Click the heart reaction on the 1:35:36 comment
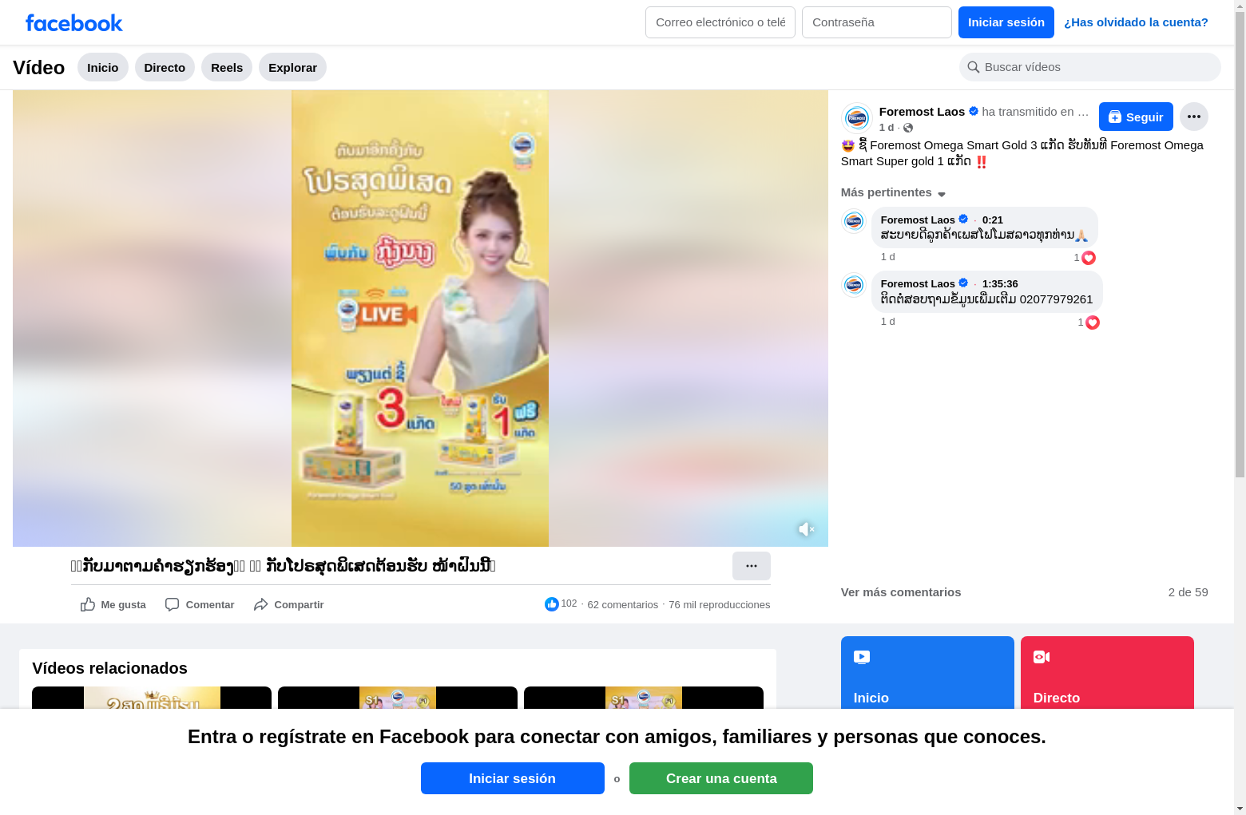 [x=1093, y=322]
